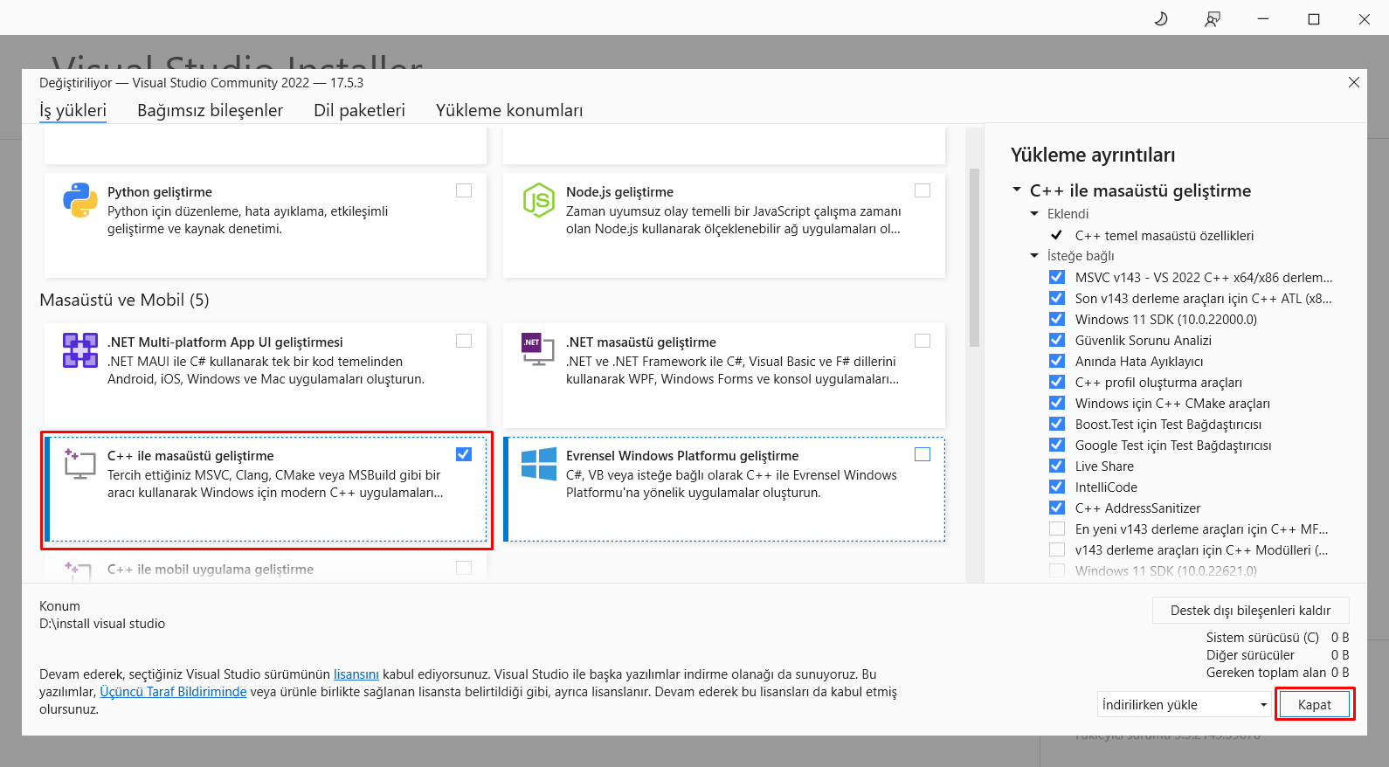Open the feedback icon in title bar
The image size is (1389, 767).
click(1213, 18)
